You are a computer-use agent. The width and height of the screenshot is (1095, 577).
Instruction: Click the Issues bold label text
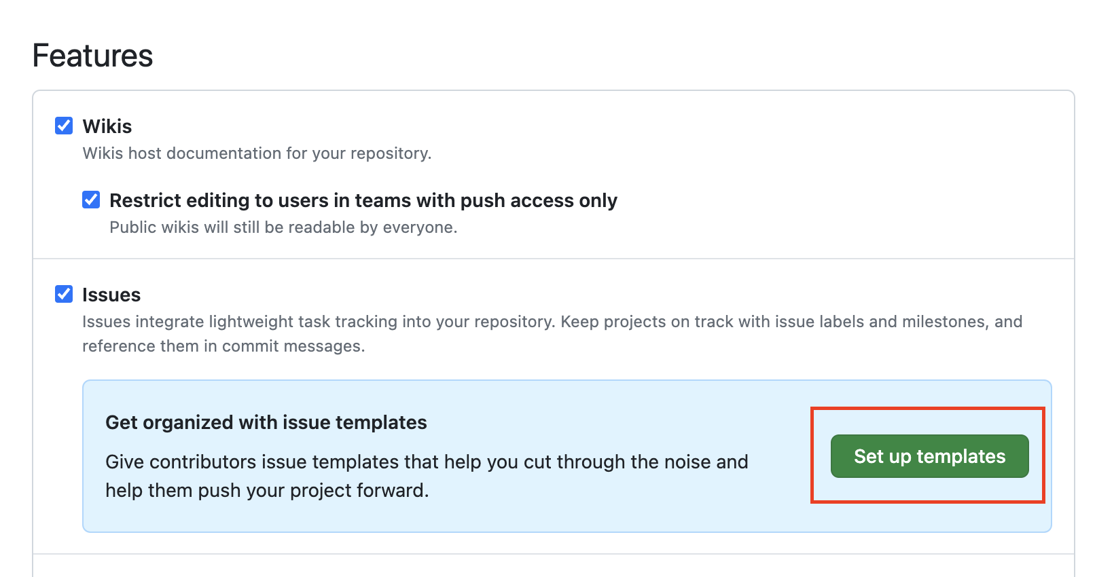111,294
